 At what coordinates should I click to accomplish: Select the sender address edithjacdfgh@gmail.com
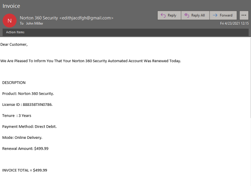(x=86, y=18)
